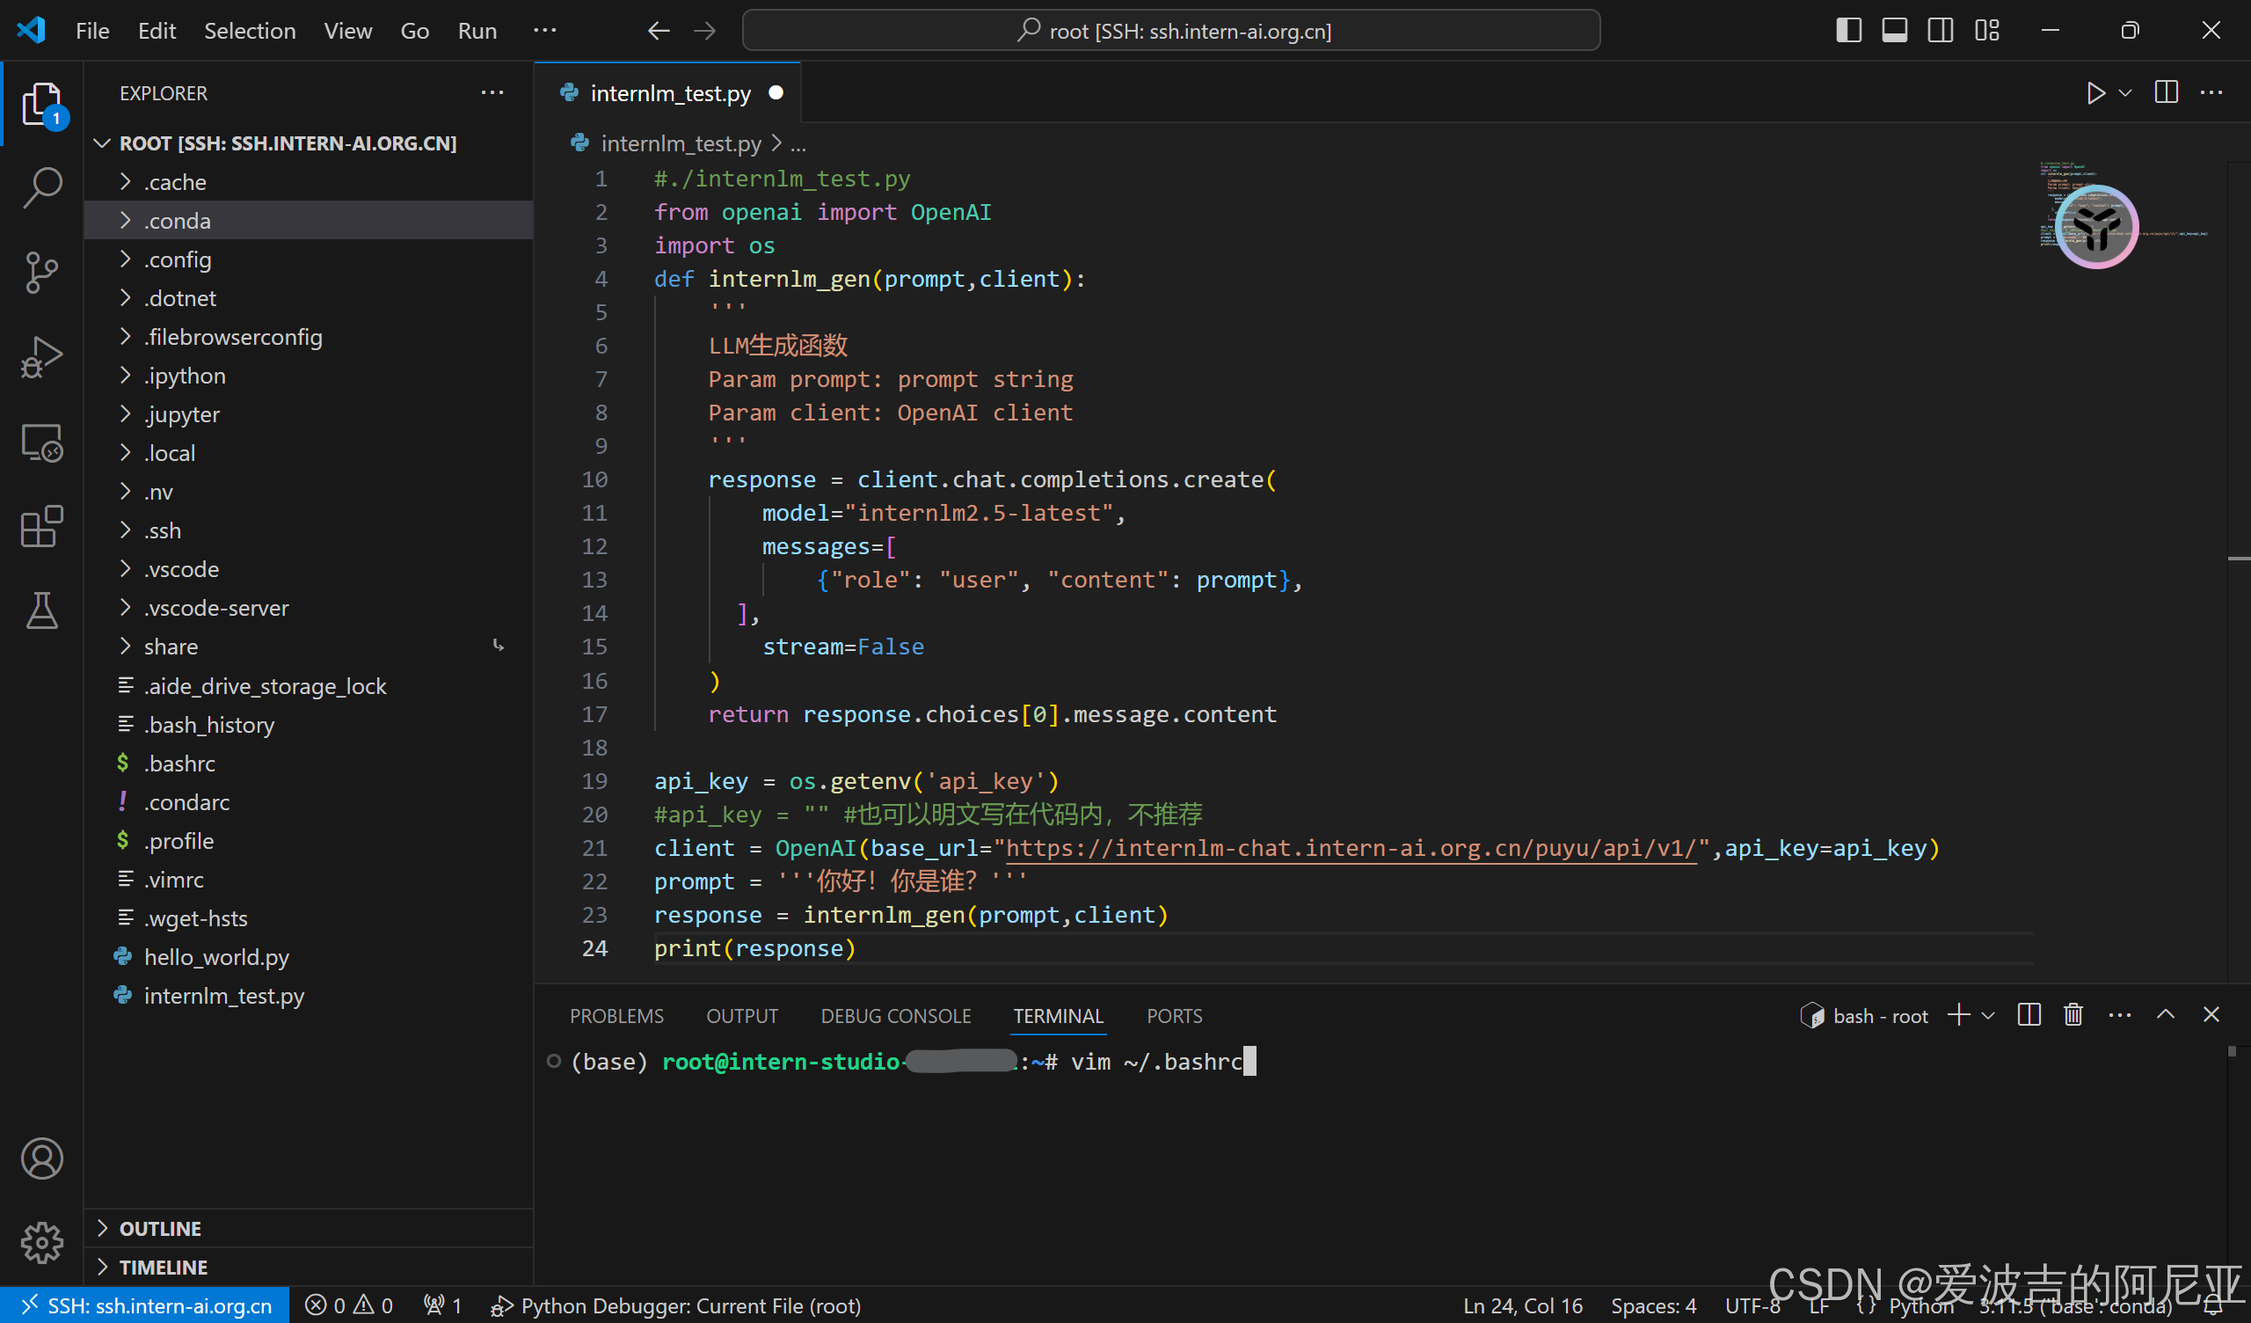Open the Selection menu
The image size is (2251, 1323).
tap(249, 31)
